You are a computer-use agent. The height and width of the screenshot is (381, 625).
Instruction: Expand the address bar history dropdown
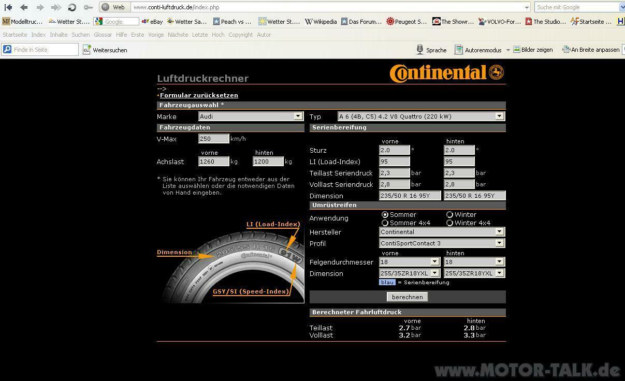527,7
